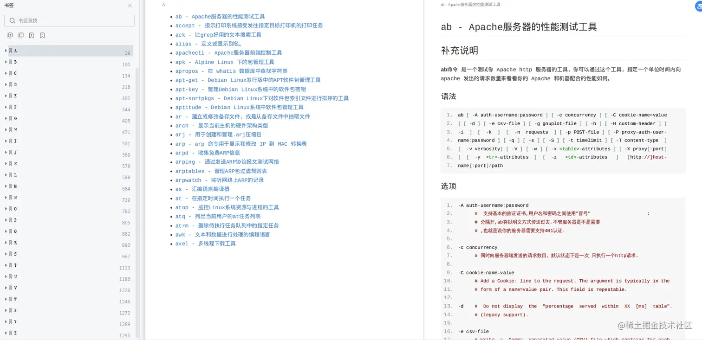
Task: Open the 'awk' link
Action: click(222, 235)
